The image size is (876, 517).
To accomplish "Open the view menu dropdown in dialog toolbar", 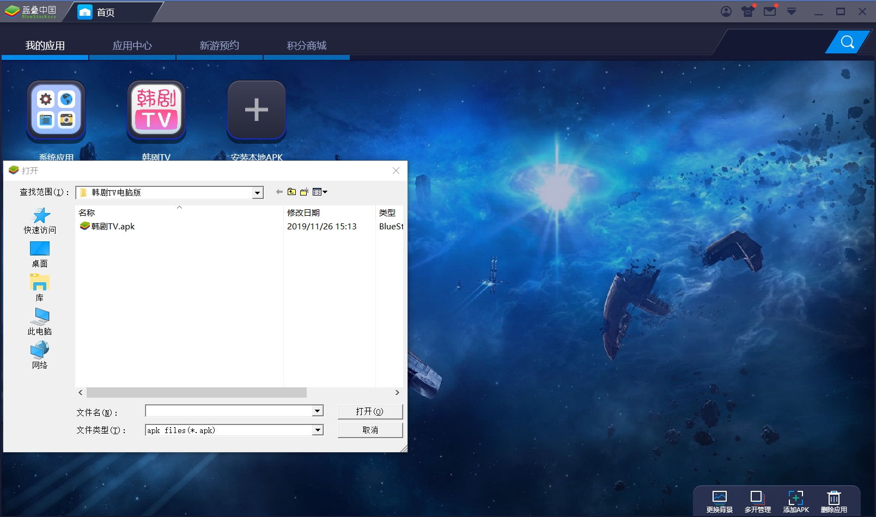I will (x=320, y=192).
